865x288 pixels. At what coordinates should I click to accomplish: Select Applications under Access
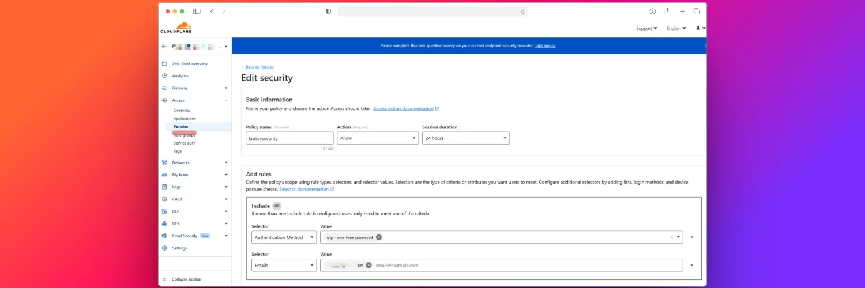[x=185, y=119]
